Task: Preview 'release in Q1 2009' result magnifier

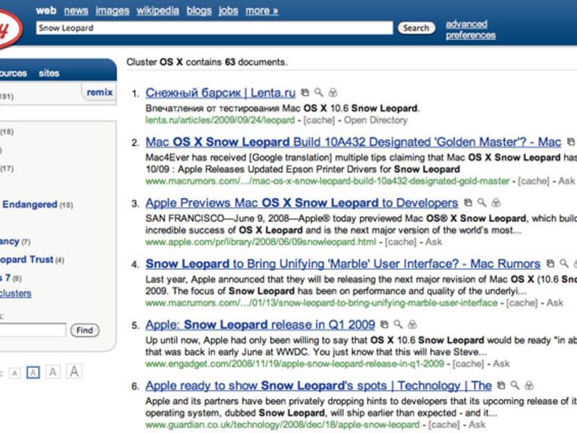Action: tap(398, 324)
